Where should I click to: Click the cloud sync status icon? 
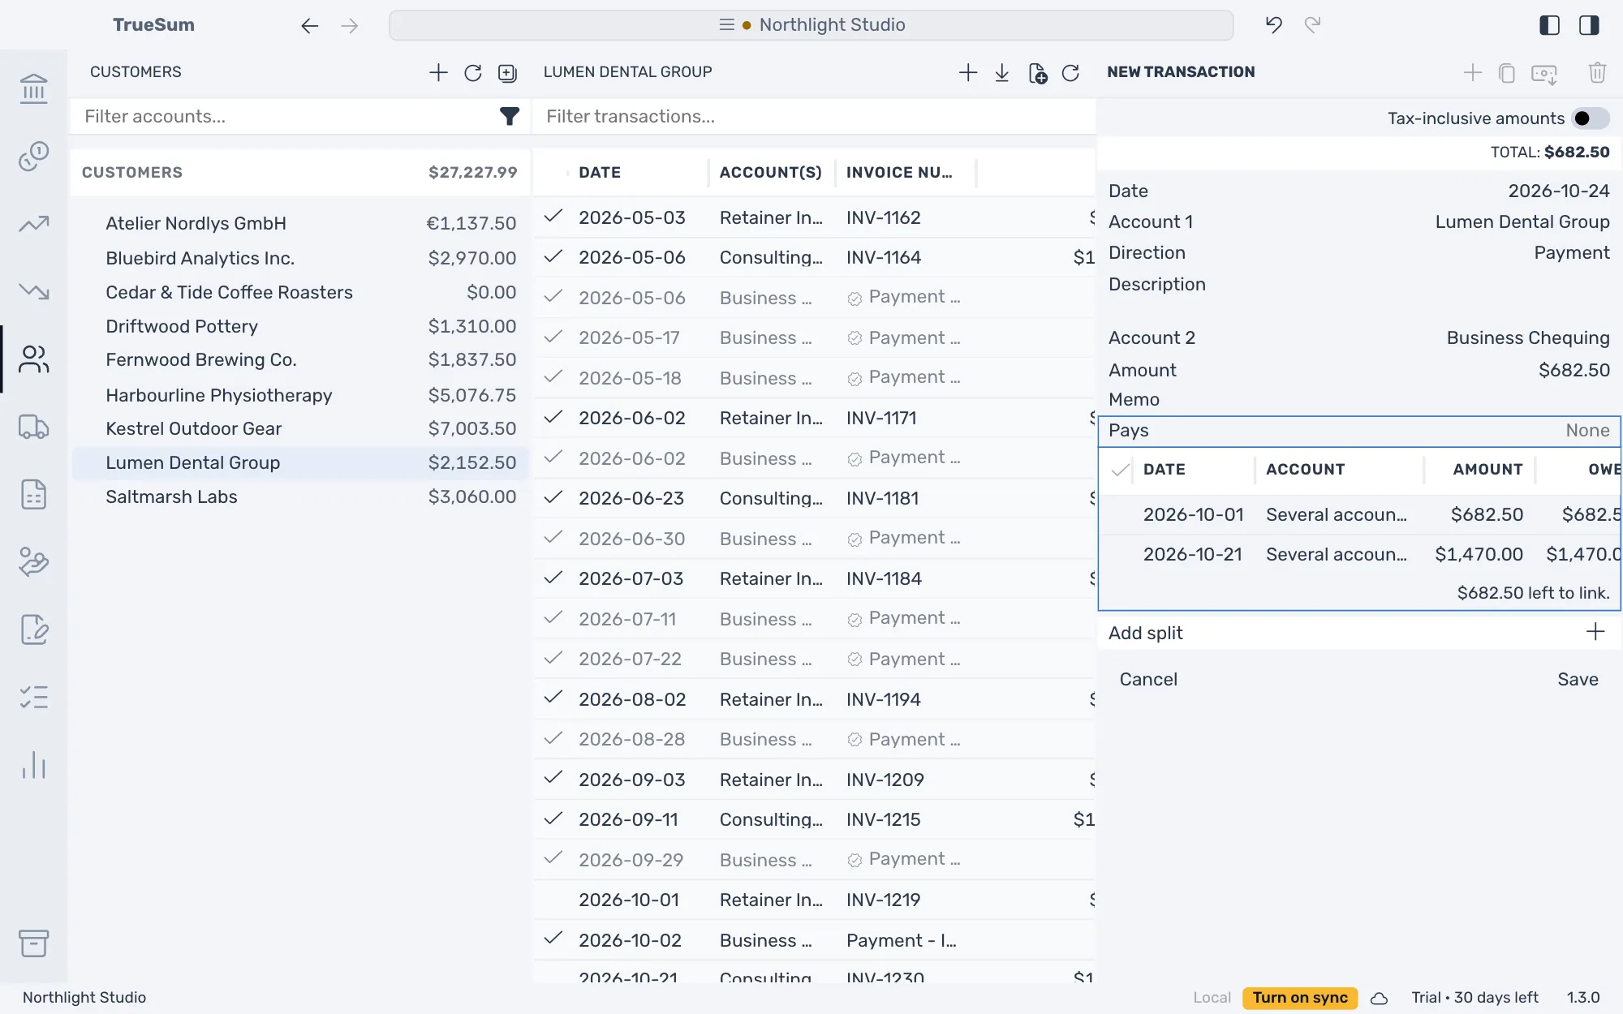1379,998
